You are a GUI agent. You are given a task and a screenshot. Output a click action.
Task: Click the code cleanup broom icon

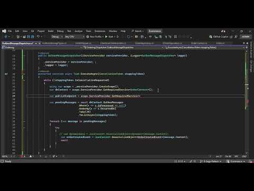[55, 156]
